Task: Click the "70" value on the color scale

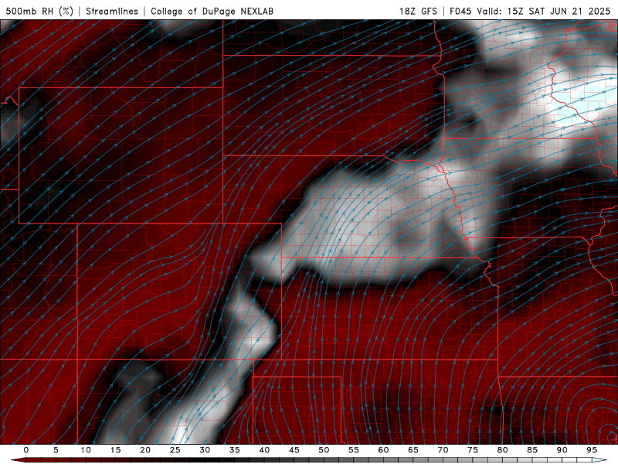Action: pos(443,450)
